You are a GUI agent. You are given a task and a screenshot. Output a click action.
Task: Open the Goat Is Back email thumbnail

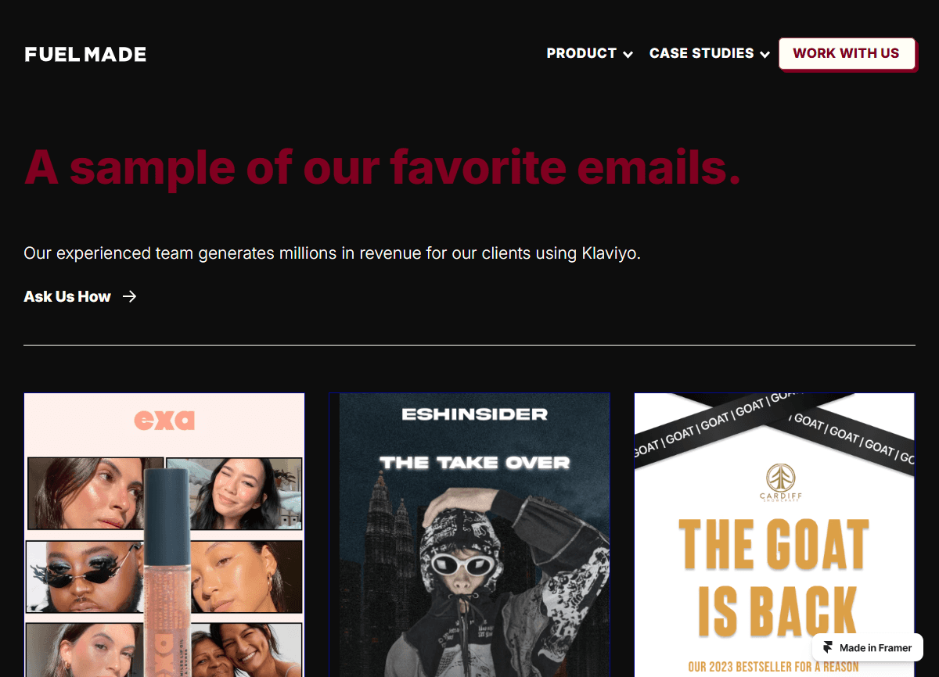775,535
